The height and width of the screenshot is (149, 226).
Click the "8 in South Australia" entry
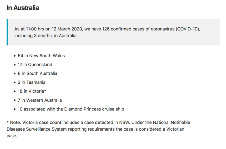pyautogui.click(x=37, y=73)
